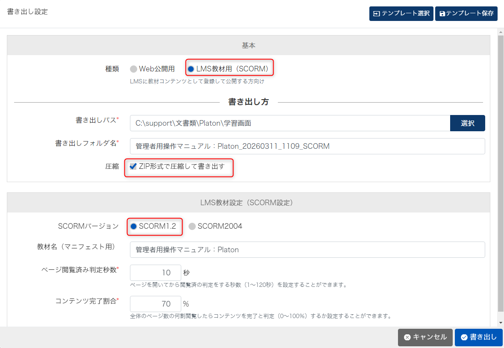Click the vertical scrollbar thumb
This screenshot has width=504, height=348.
[x=501, y=171]
